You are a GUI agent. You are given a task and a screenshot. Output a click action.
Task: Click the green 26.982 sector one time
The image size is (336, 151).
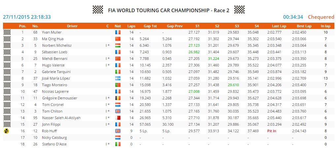tap(193, 52)
